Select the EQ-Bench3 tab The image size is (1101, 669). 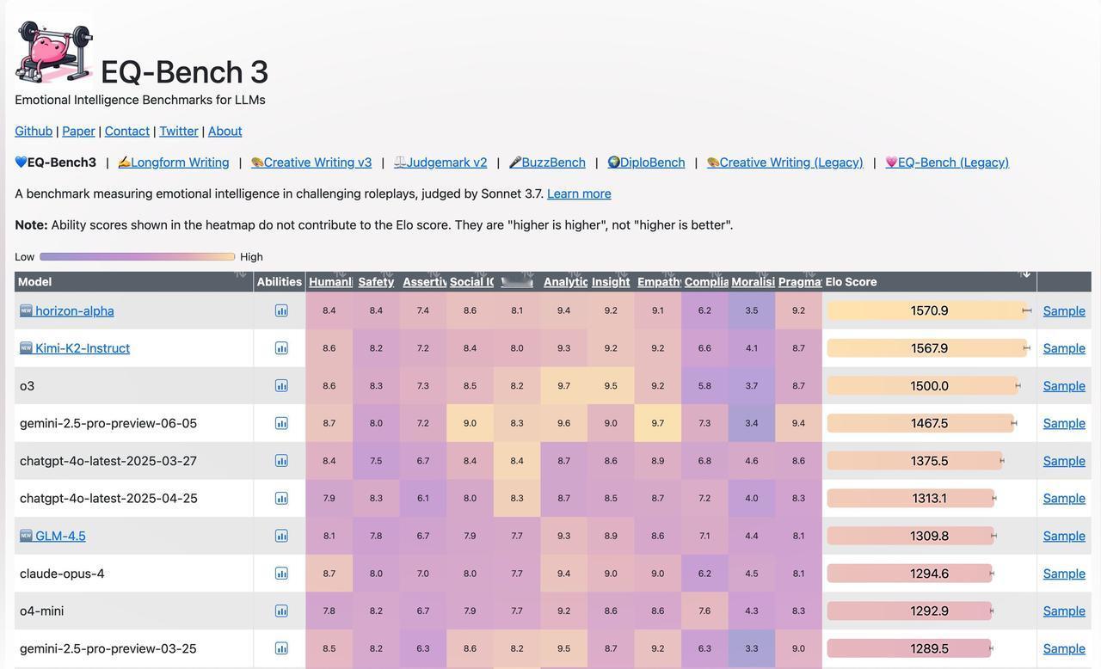[x=55, y=163]
